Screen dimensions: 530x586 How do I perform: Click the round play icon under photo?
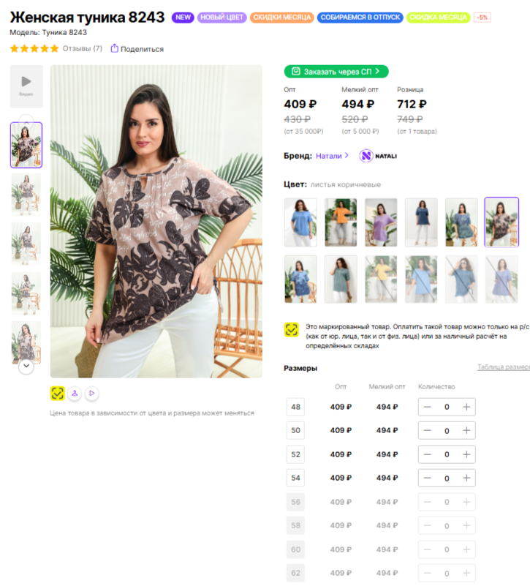tap(91, 393)
